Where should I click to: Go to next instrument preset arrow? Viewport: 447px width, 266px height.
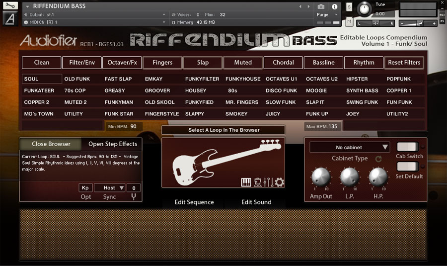pyautogui.click(x=308, y=6)
